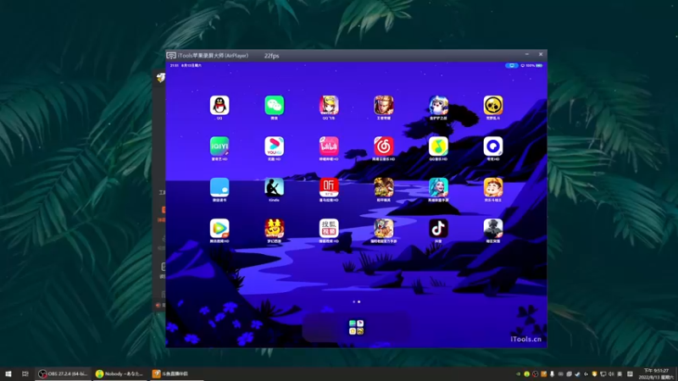Open the Fantasy Westward Journey game

click(x=274, y=229)
